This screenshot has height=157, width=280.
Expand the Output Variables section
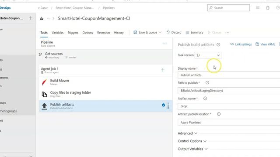point(192,149)
